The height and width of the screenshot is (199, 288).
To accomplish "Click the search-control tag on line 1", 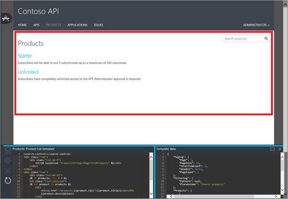I will (x=47, y=154).
